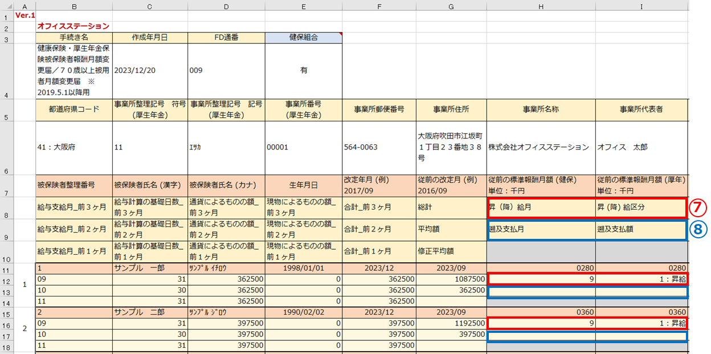Viewport: 711px width, 354px height.
Task: Select the 健保組合 header cell
Action: coord(303,38)
